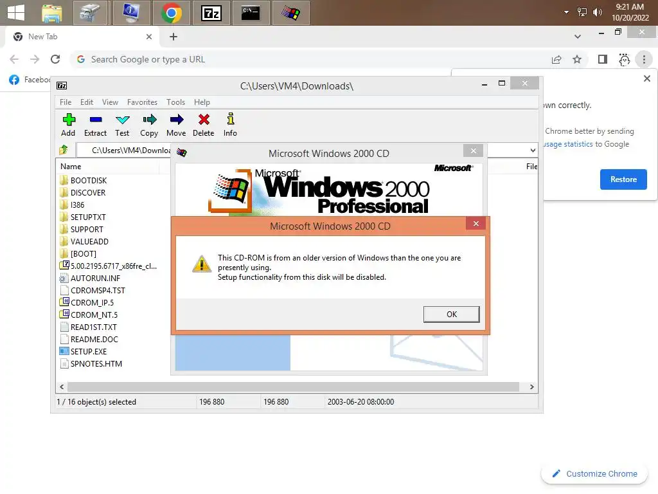
Task: Close the orange warning dialog with X
Action: pos(476,223)
